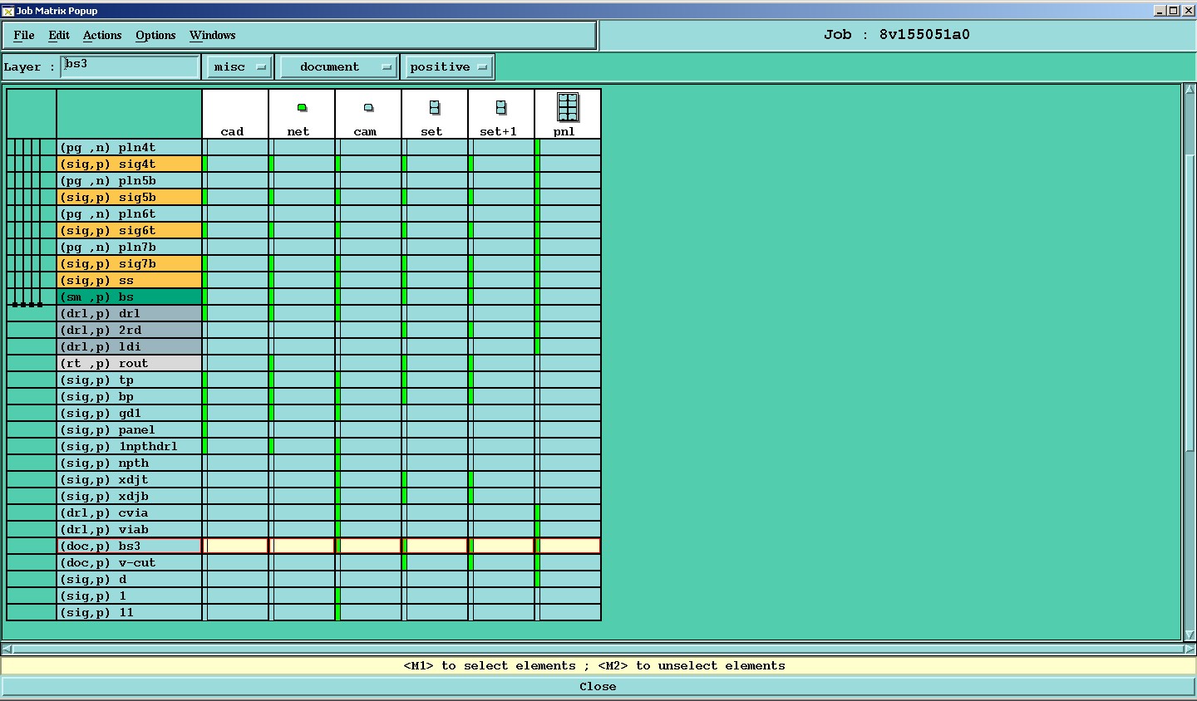Screen dimensions: 1197x701
Task: Select signal layer sig7b
Action: tap(129, 263)
